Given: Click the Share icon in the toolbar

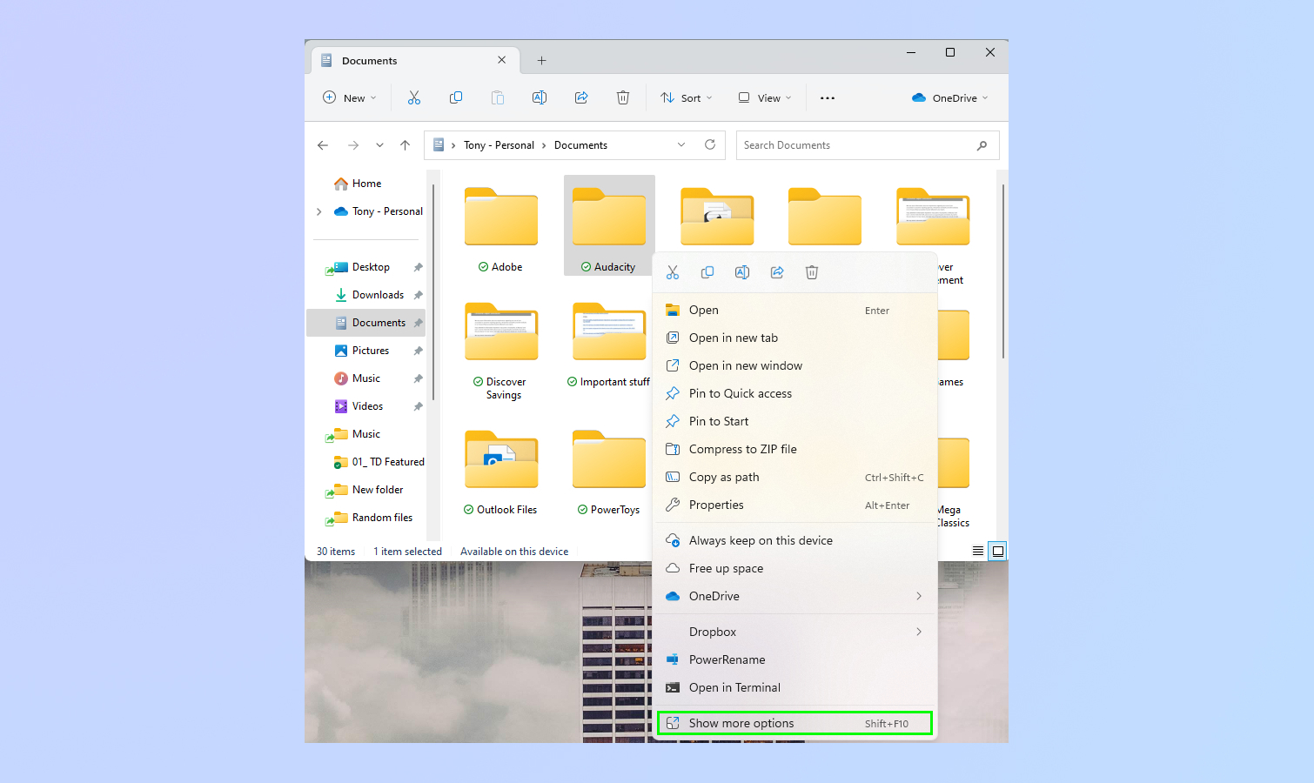Looking at the screenshot, I should point(581,97).
